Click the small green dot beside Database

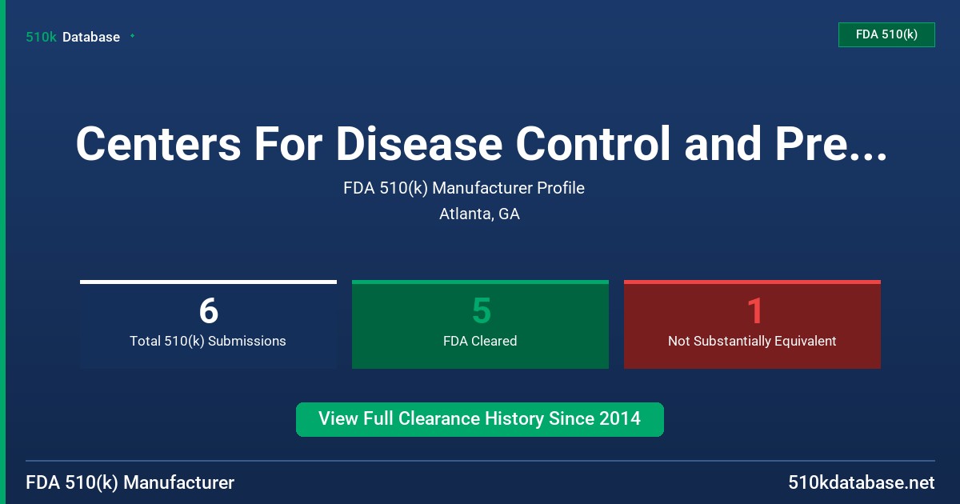(132, 36)
